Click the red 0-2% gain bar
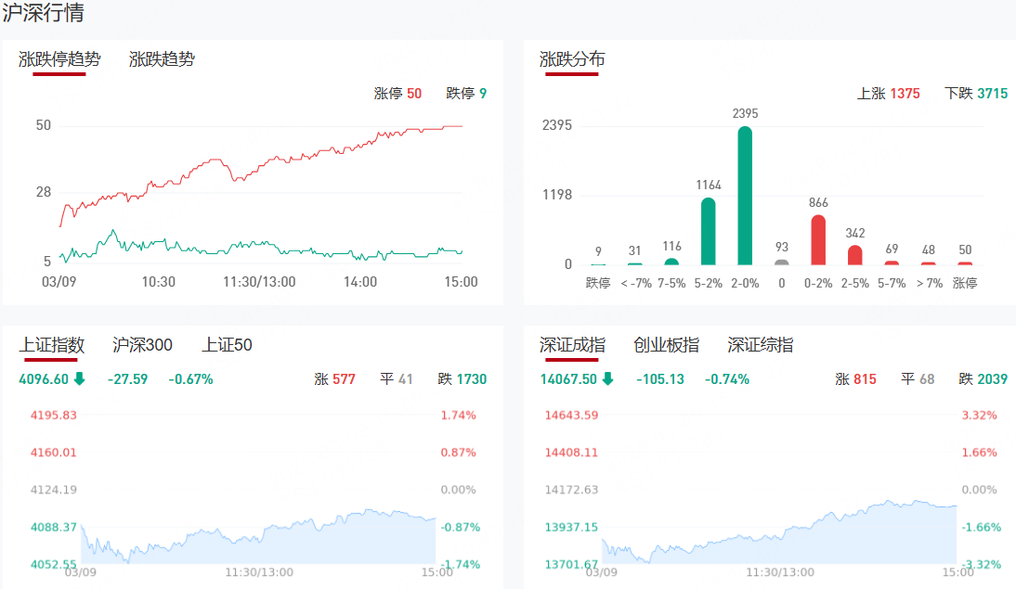This screenshot has width=1016, height=589. (818, 240)
